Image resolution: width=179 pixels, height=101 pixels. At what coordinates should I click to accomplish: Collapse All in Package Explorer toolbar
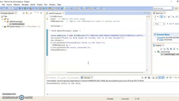pos(23,13)
